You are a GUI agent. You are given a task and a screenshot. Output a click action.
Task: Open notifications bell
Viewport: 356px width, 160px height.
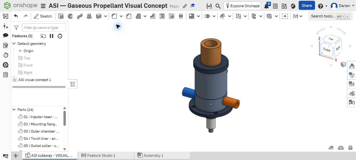[266, 6]
